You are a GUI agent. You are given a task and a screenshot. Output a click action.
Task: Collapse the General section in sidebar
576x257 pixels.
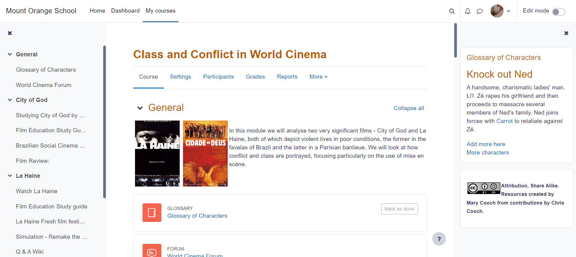10,54
